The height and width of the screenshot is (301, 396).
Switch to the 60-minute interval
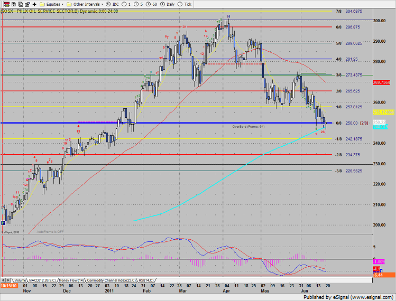pos(152,4)
